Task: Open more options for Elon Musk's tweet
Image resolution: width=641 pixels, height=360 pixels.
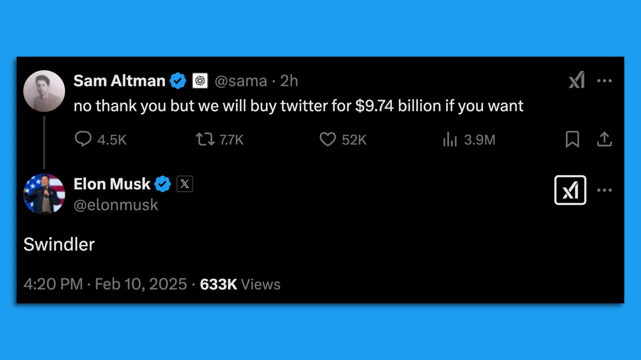Action: (x=604, y=190)
